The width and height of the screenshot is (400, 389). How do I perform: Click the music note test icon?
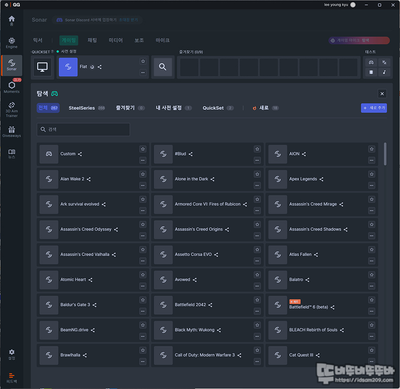384,72
